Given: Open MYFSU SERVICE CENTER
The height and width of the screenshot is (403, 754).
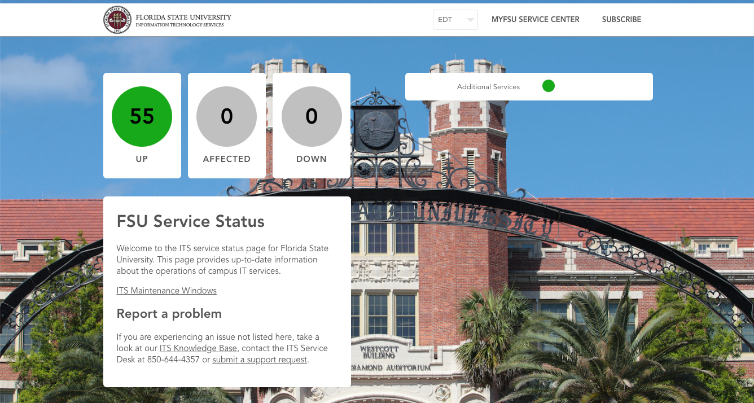Looking at the screenshot, I should pos(535,19).
